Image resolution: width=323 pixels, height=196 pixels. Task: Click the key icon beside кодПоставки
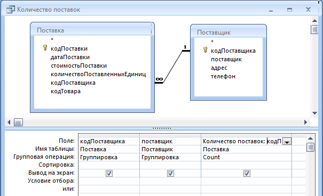tap(45, 48)
